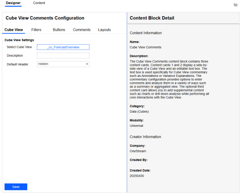241x194 pixels.
Task: Toggle the hide panel eye-slash icon
Action: [x=236, y=5]
